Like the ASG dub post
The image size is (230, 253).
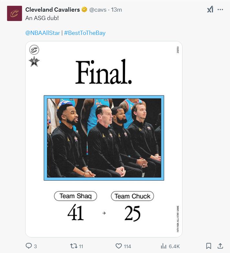119,246
